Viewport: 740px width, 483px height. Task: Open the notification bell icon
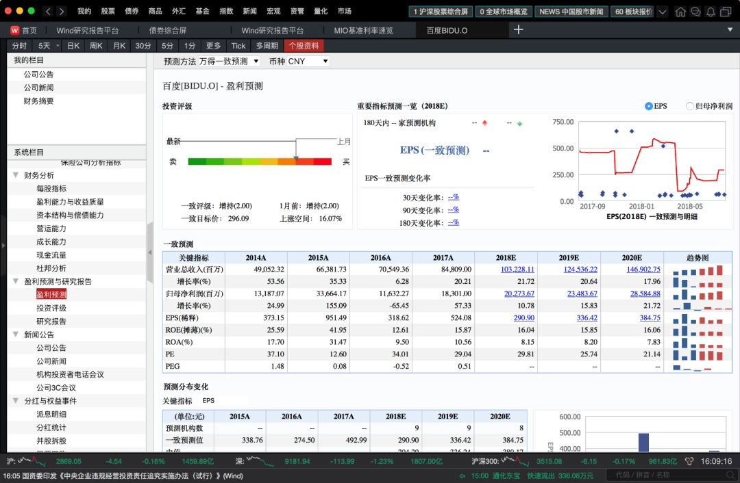(x=710, y=12)
